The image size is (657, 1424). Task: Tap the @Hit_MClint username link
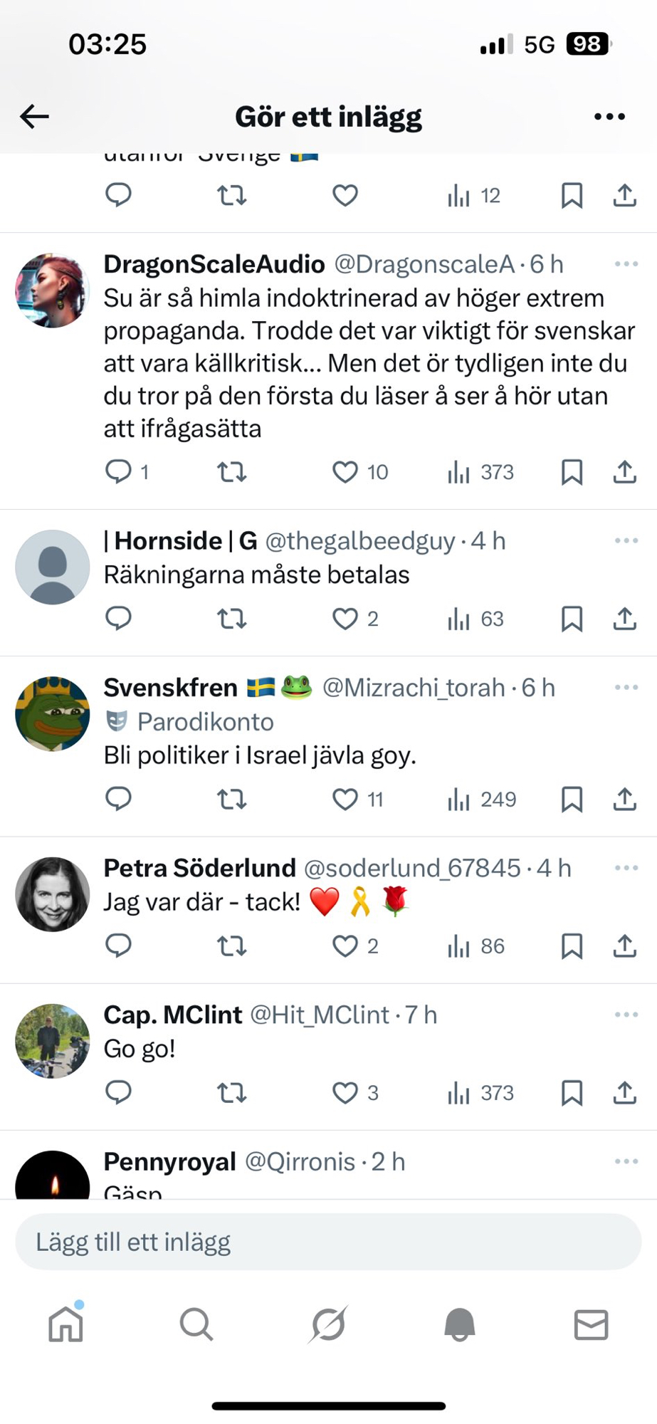click(x=320, y=1015)
